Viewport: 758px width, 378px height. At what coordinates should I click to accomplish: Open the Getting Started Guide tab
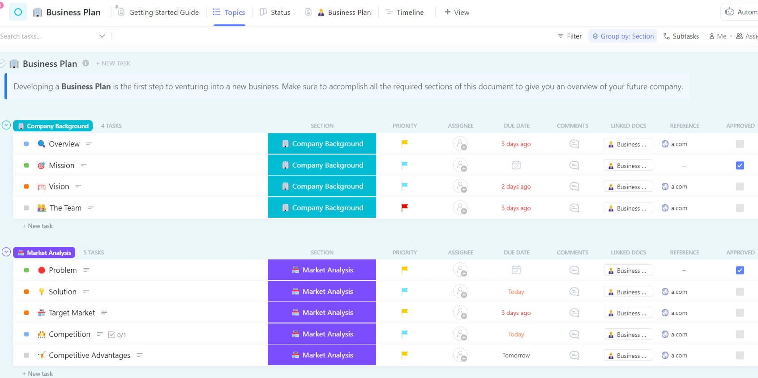pos(158,13)
